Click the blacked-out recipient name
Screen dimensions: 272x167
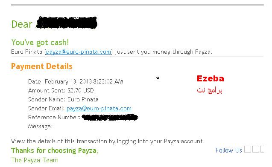(67, 23)
